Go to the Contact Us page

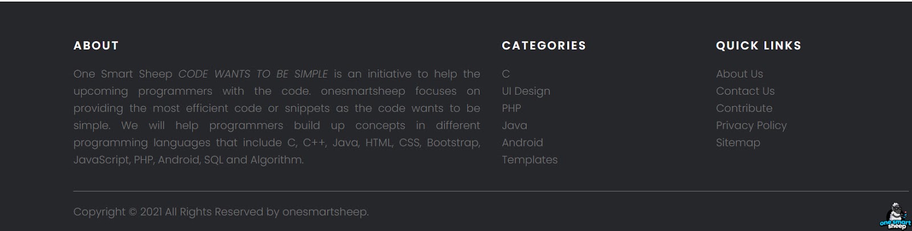(x=745, y=91)
